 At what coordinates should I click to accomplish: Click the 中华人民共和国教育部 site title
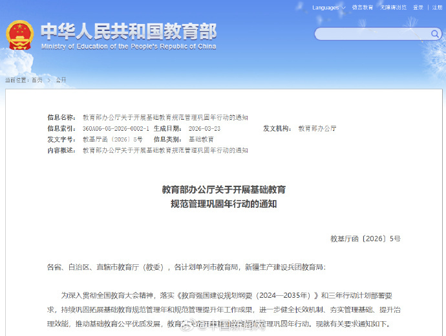(x=128, y=30)
